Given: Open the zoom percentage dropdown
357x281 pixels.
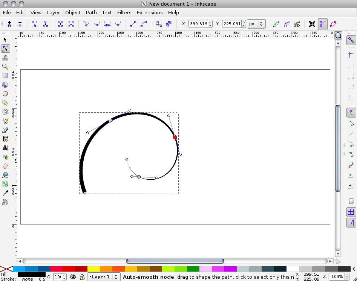Looking at the screenshot, I should pyautogui.click(x=338, y=276).
